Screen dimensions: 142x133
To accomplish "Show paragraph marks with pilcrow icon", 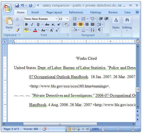I will (x=99, y=30).
